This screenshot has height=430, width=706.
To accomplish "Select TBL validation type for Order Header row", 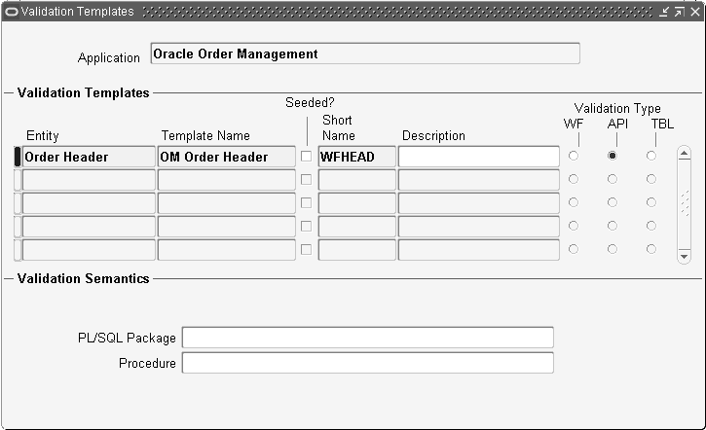I will 651,156.
